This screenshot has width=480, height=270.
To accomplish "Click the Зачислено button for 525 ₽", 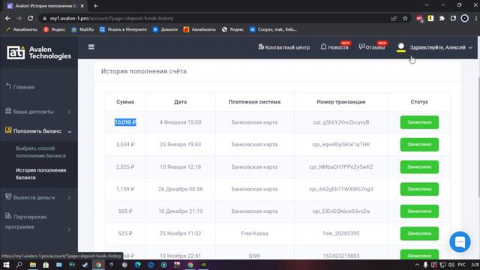I will point(419,233).
